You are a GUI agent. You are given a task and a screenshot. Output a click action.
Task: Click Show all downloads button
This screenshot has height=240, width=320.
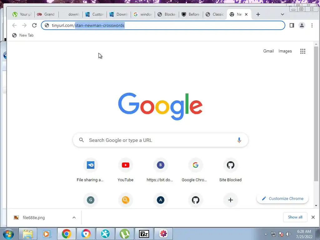coord(295,217)
